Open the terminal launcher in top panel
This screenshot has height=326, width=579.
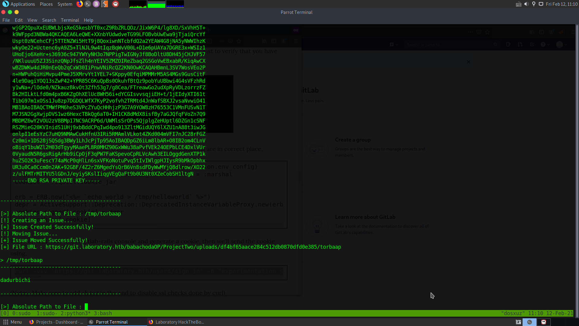point(88,4)
